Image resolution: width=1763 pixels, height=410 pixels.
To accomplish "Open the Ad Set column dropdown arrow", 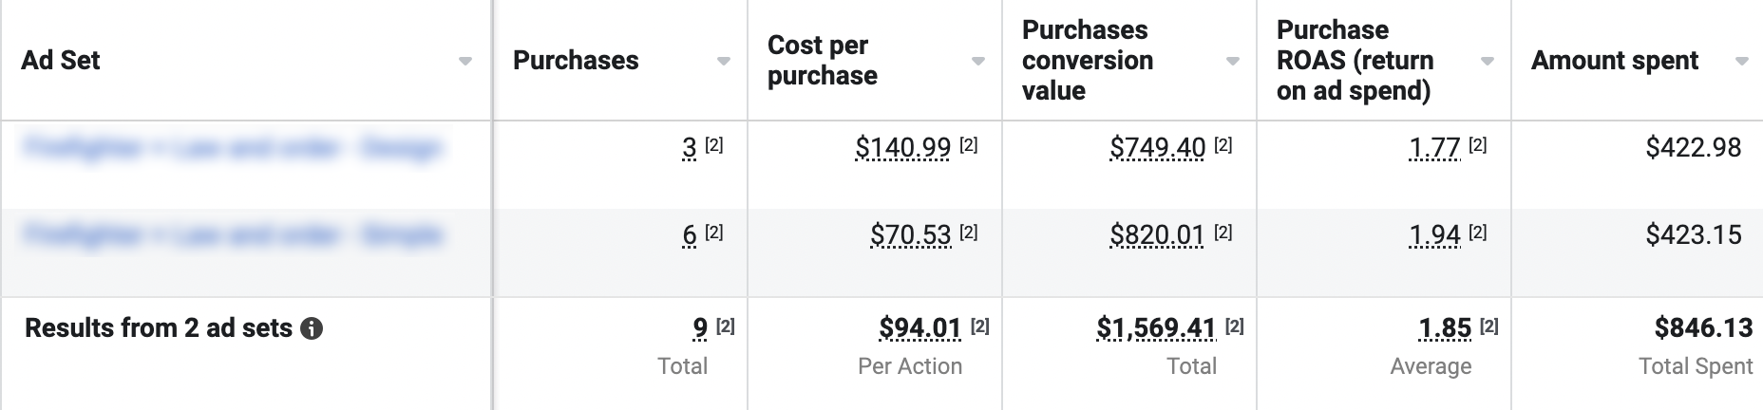I will (x=465, y=62).
